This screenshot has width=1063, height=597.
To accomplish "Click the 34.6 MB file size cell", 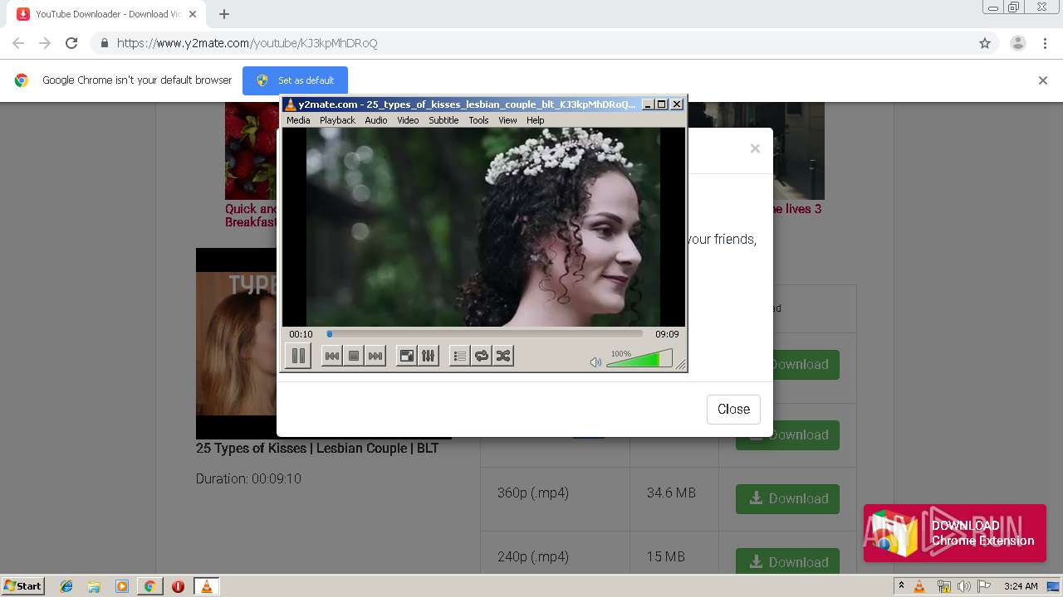I will coord(671,493).
